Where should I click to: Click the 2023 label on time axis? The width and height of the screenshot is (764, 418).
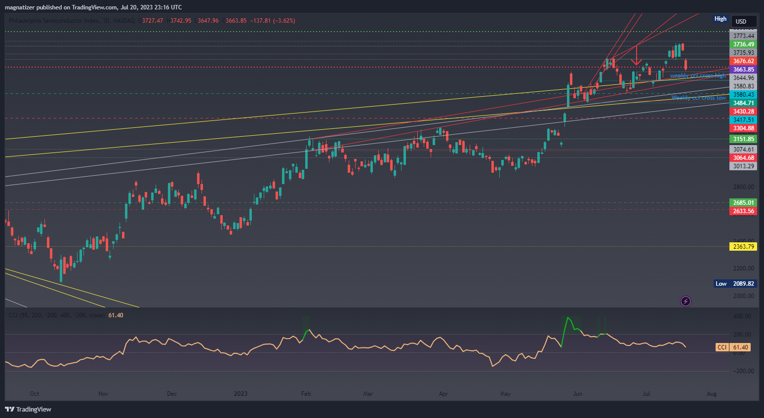tap(241, 394)
